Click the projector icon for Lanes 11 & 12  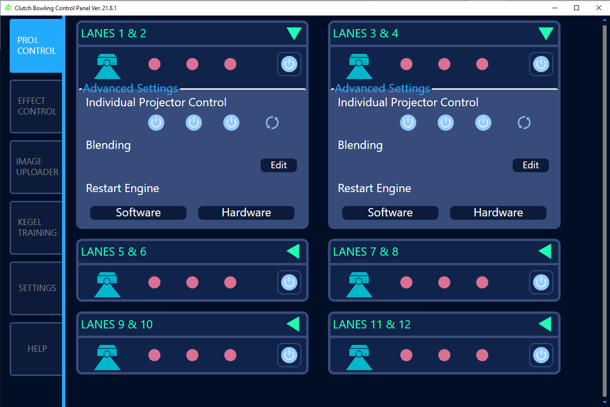point(359,357)
